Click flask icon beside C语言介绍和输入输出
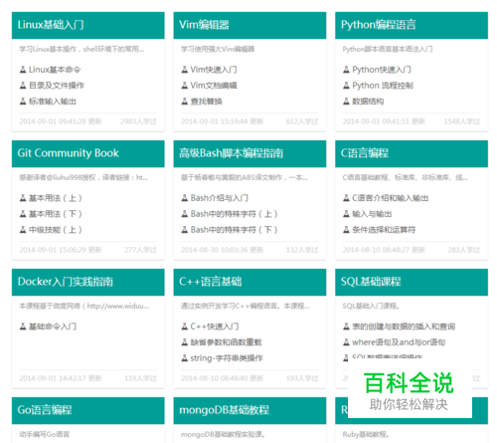497x443 pixels. tap(346, 198)
